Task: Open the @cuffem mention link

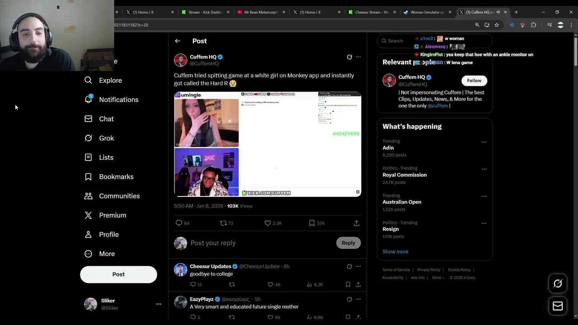Action: (438, 106)
